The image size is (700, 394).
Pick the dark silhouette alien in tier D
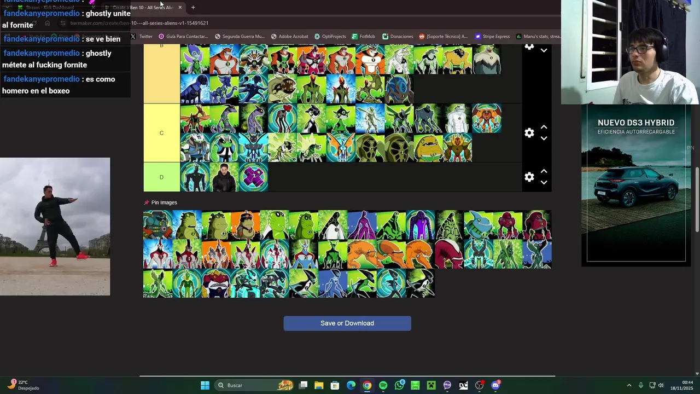(195, 177)
